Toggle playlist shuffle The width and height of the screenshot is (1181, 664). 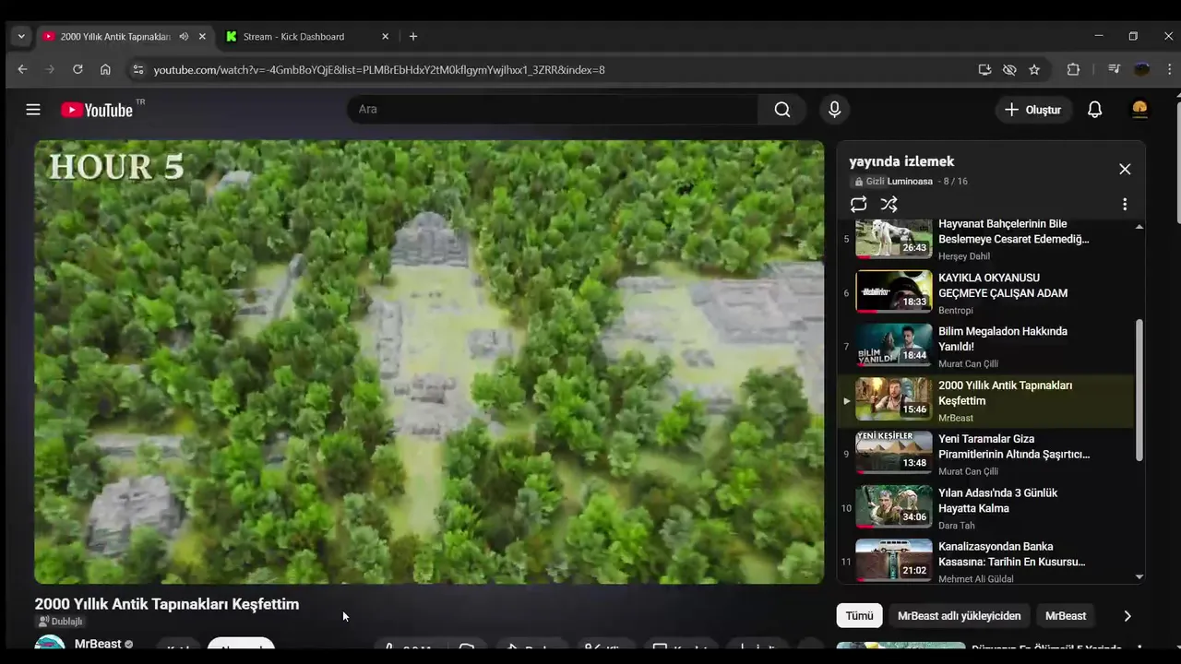tap(889, 205)
